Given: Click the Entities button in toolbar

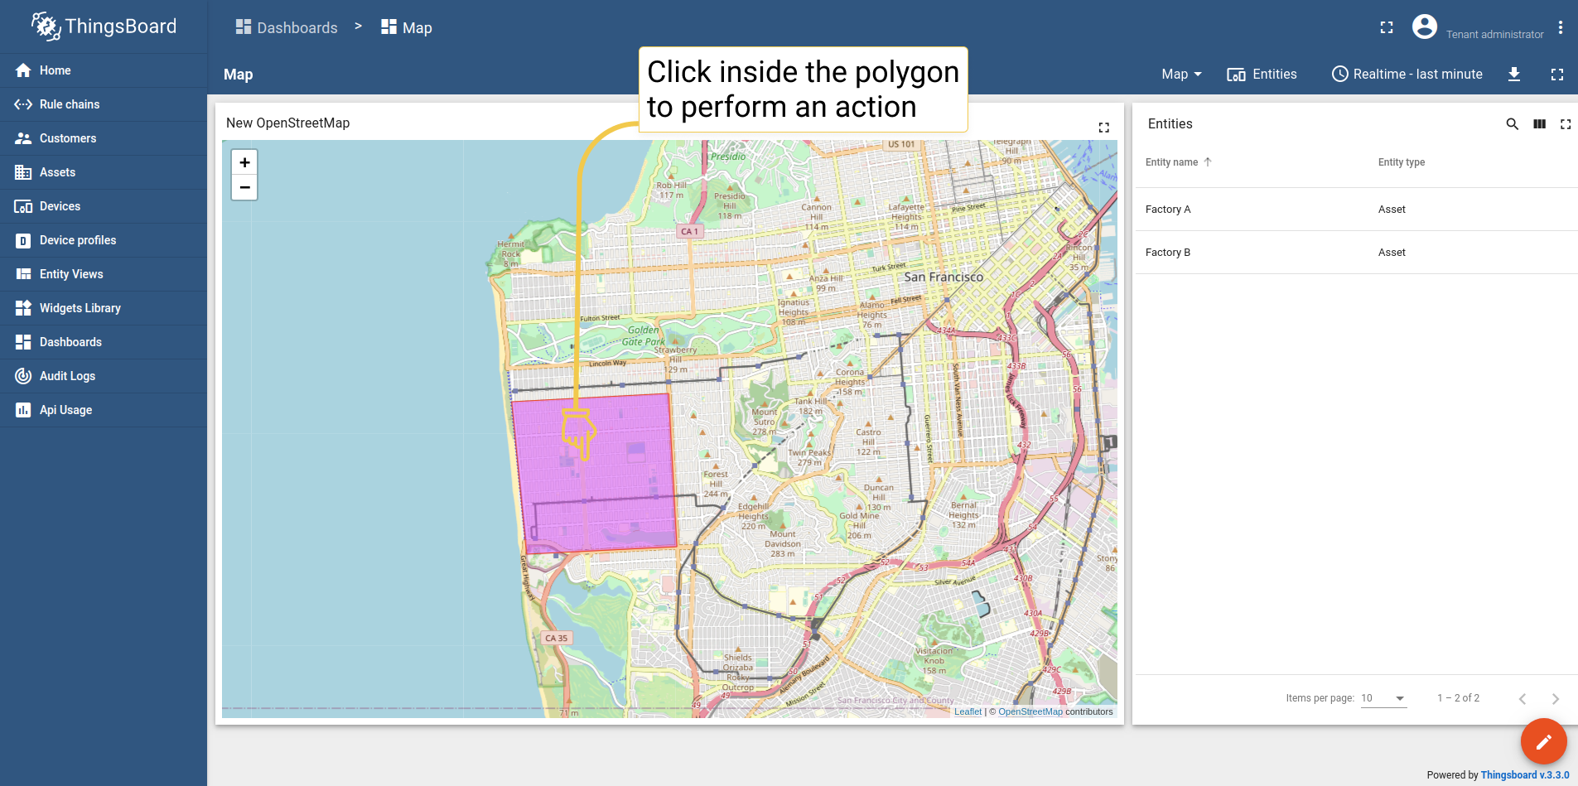Looking at the screenshot, I should pos(1262,74).
